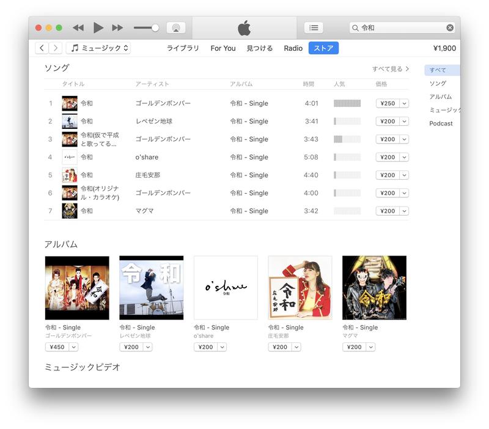Screen dimensions: 489x429
Task: Open price dropdown for 庄毛安那 song
Action: point(404,175)
